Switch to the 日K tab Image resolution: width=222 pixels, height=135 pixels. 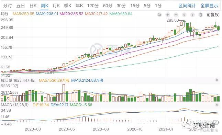[x=33, y=6]
